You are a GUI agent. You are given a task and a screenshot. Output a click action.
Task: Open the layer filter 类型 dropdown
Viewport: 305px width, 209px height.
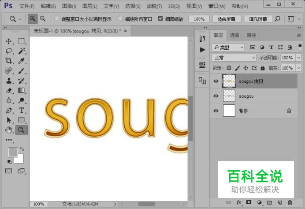pyautogui.click(x=228, y=47)
